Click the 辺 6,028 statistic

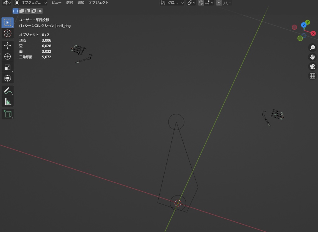35,46
